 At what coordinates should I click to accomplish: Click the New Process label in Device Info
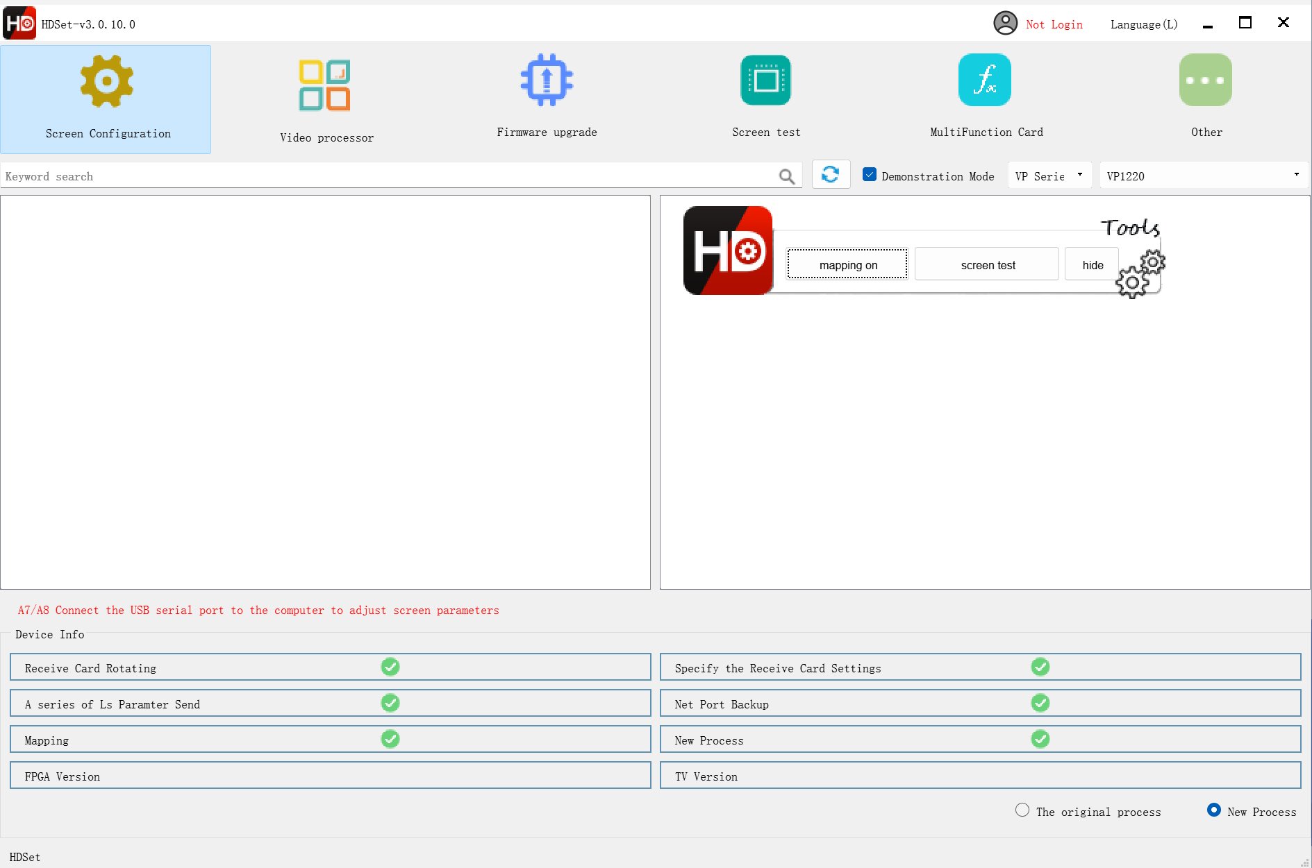coord(709,740)
